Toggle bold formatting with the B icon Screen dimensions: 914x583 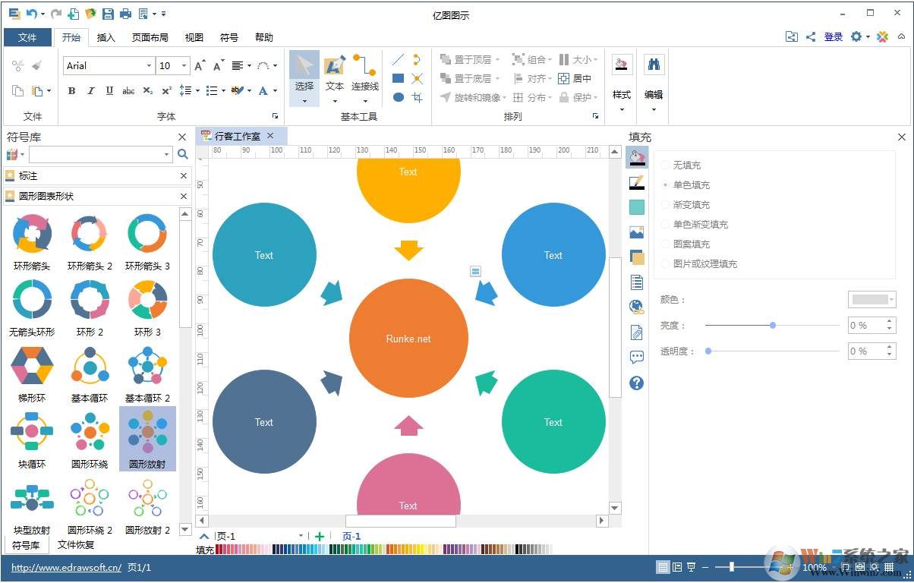[71, 90]
